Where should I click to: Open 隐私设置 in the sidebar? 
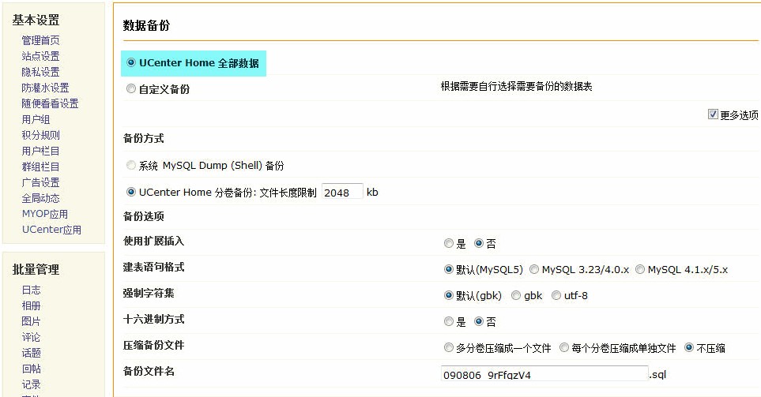[x=41, y=73]
